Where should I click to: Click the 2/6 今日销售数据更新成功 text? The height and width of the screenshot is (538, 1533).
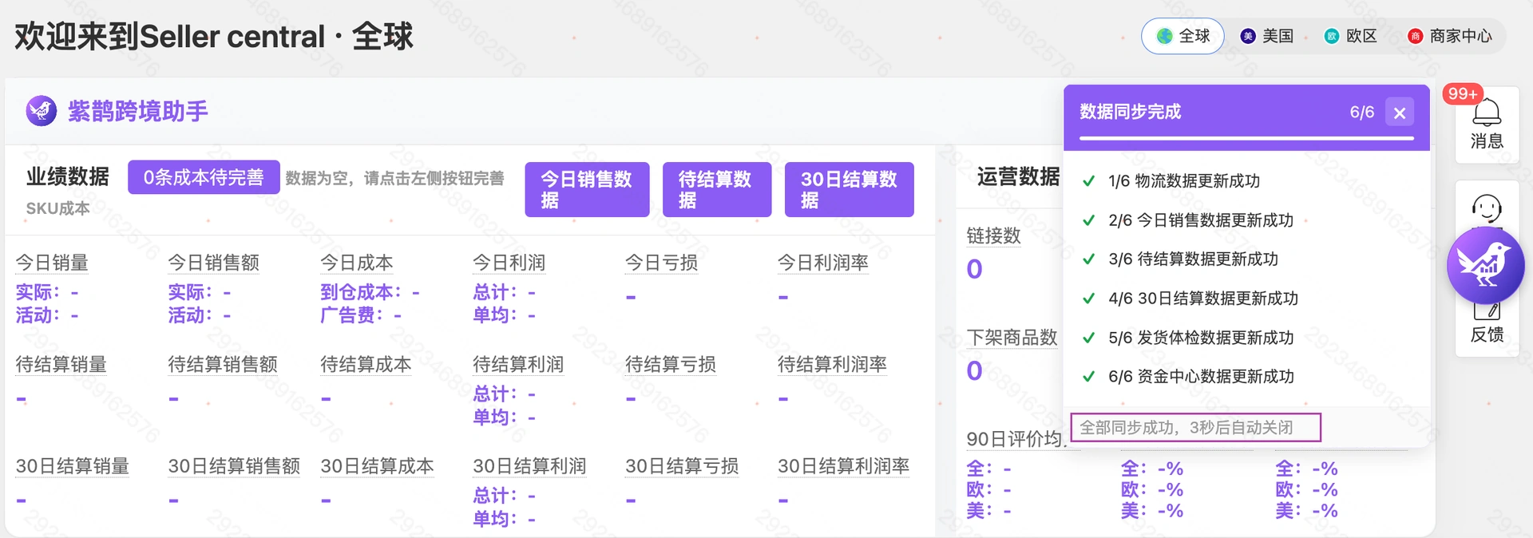coord(1201,220)
